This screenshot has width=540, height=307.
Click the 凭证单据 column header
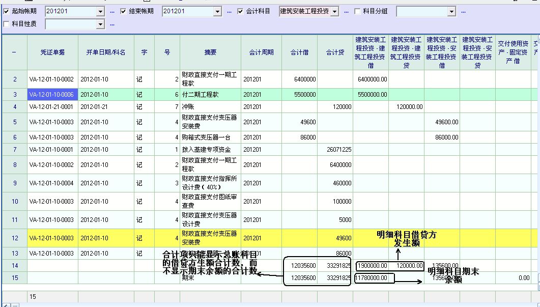pos(52,52)
